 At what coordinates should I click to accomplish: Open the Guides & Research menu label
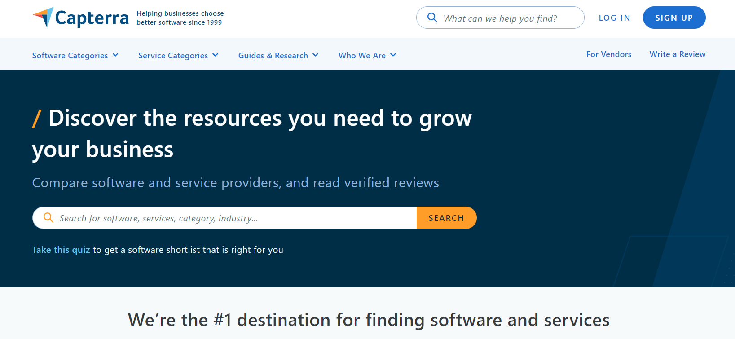point(273,56)
